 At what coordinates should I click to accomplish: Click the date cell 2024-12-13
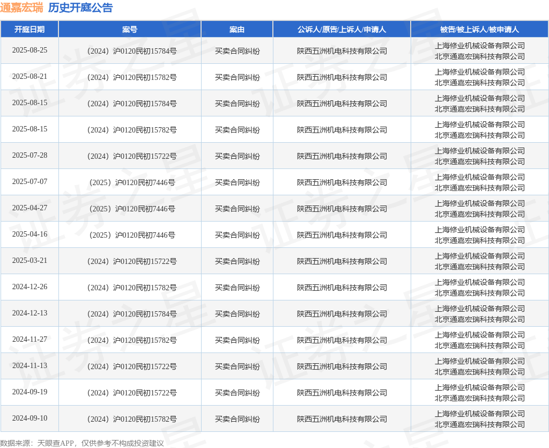coord(30,313)
